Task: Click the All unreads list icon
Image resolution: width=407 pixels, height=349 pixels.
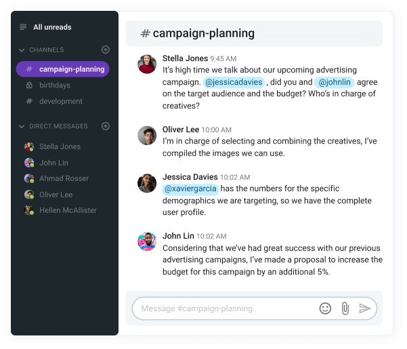Action: coord(23,27)
